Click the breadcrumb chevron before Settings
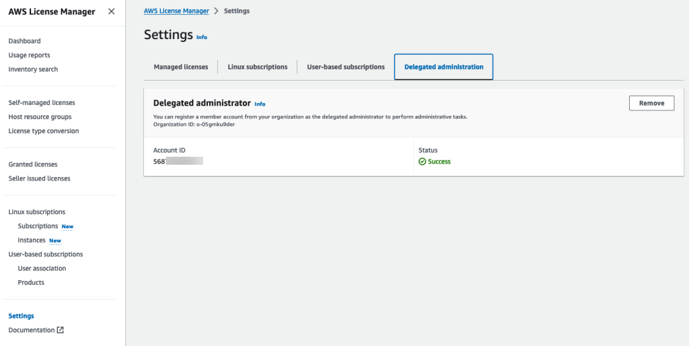This screenshot has height=346, width=689. click(x=216, y=11)
